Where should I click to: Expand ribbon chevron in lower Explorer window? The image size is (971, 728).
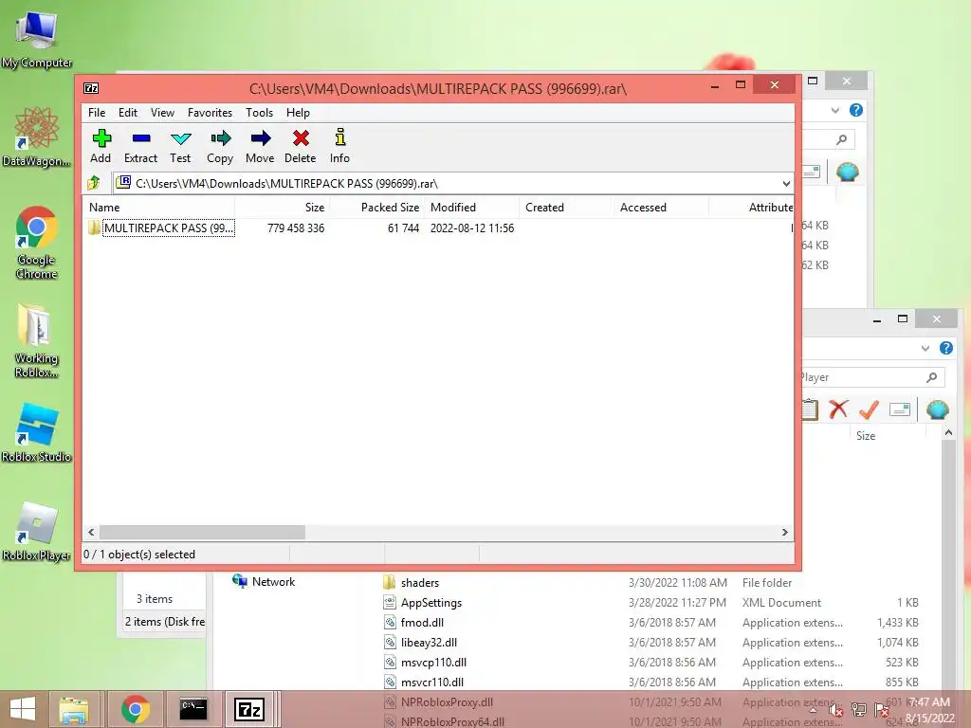[925, 349]
